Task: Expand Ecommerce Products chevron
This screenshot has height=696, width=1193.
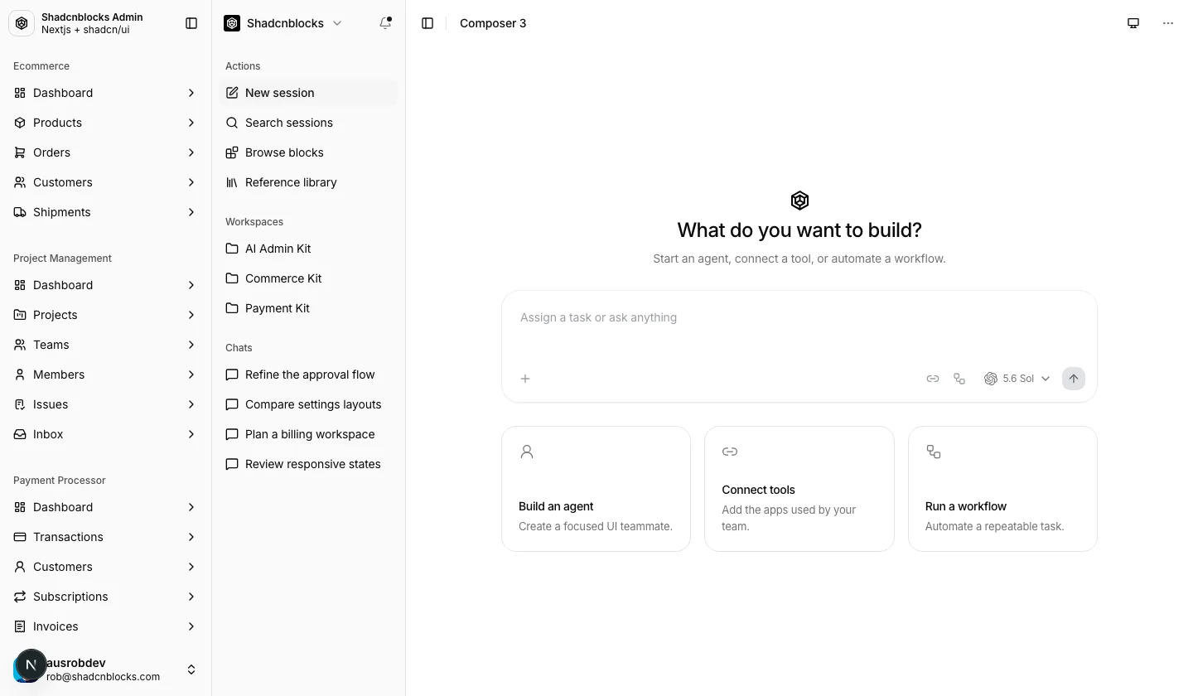Action: [x=191, y=123]
